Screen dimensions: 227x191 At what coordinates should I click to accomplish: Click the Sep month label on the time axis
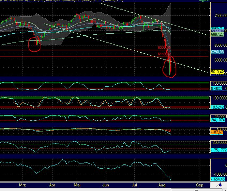[x=200, y=185]
